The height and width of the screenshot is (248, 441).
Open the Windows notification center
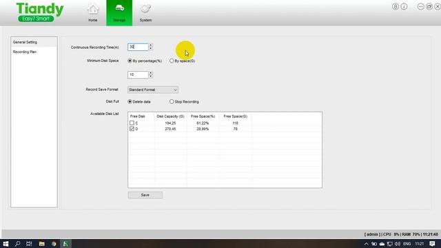pos(432,244)
